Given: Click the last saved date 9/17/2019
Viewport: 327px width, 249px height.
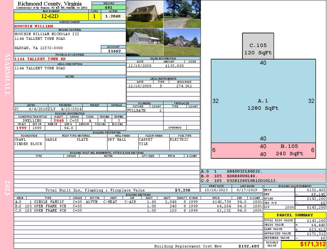Looking at the screenshot, I should [x=247, y=190].
